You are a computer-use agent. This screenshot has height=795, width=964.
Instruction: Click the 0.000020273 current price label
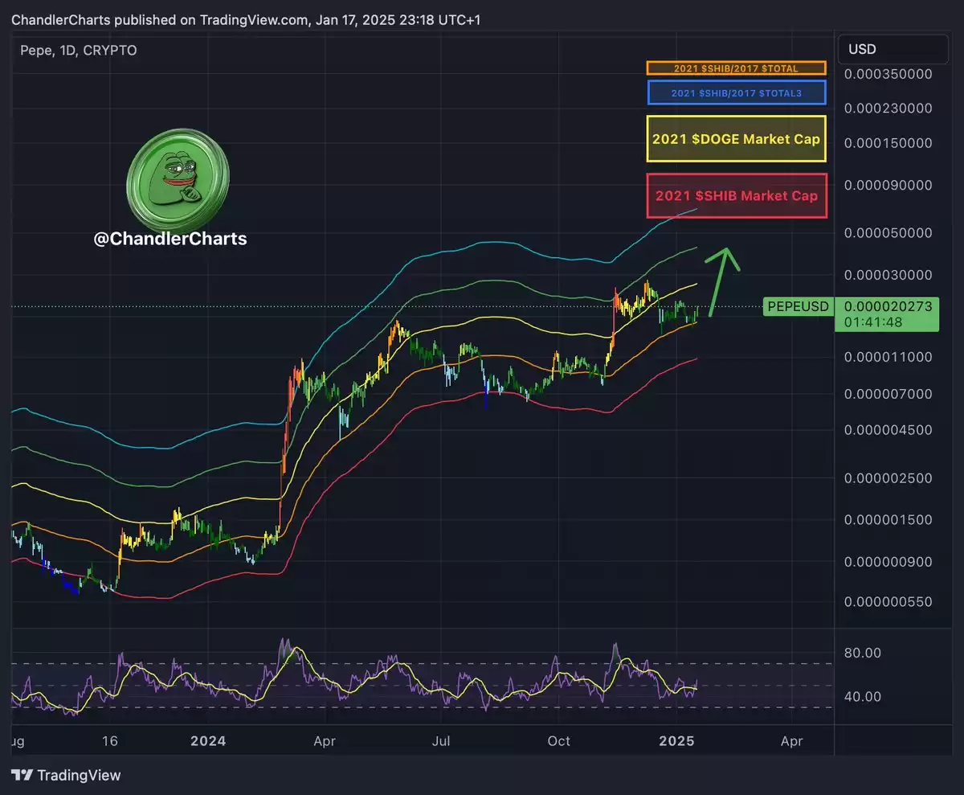pos(888,306)
